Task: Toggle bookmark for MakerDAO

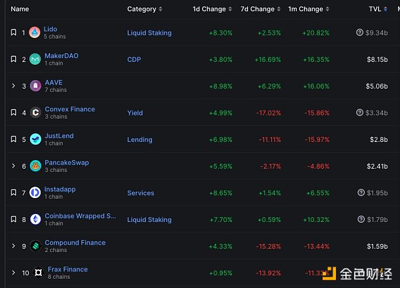Action: [x=13, y=59]
